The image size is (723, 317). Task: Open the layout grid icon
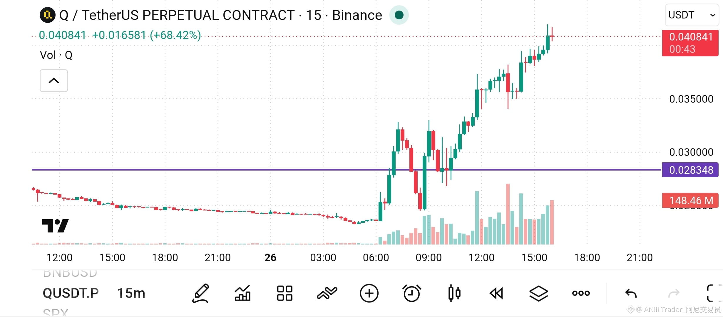tap(284, 293)
